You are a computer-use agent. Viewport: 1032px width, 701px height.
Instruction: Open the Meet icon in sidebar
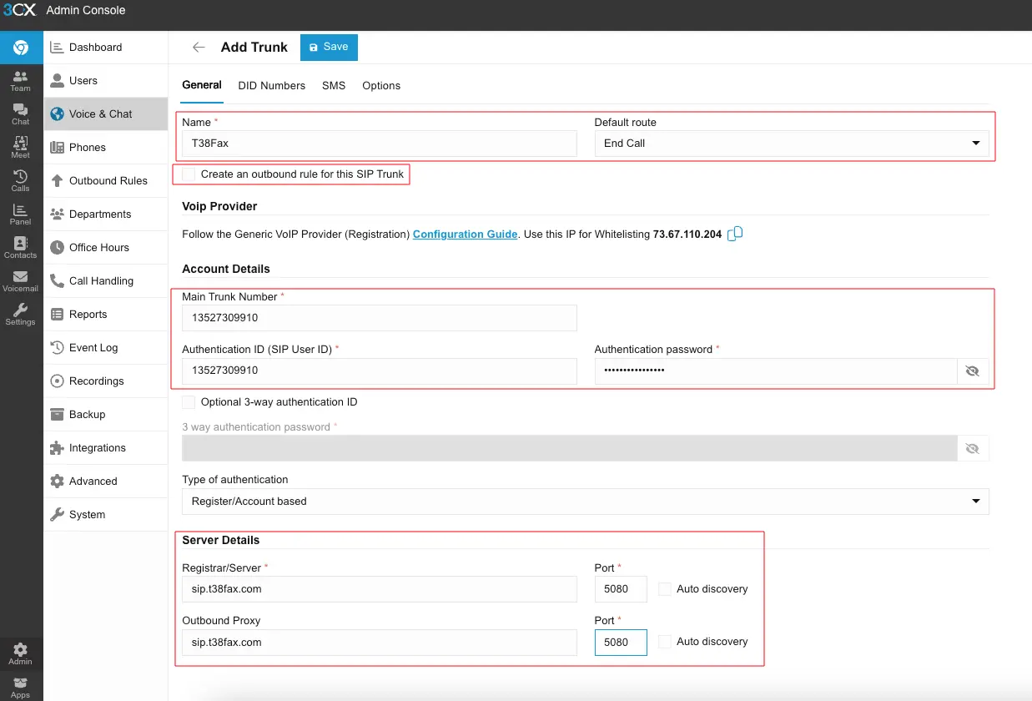coord(21,148)
